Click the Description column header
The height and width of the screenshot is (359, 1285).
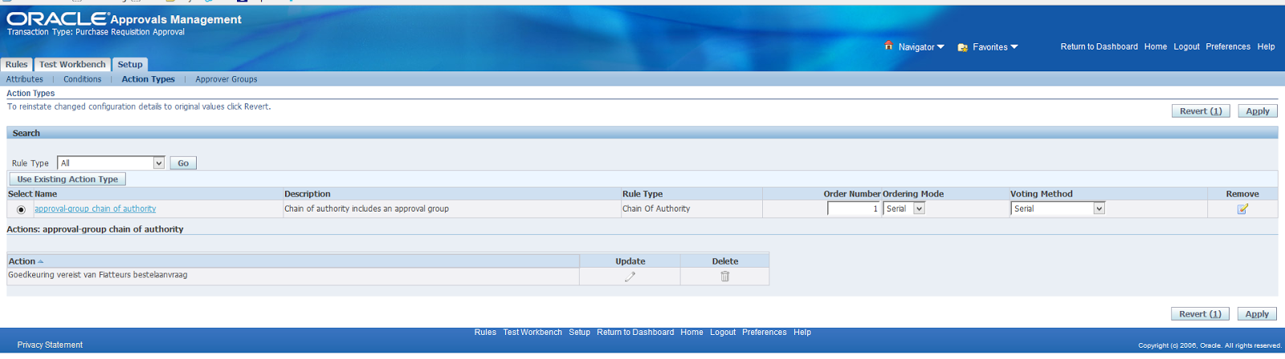[x=308, y=194]
